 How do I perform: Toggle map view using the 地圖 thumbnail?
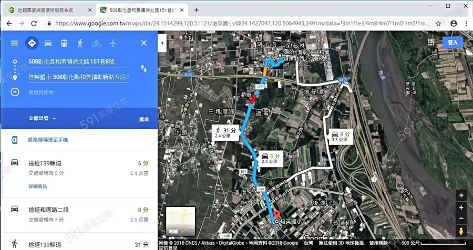point(180,221)
